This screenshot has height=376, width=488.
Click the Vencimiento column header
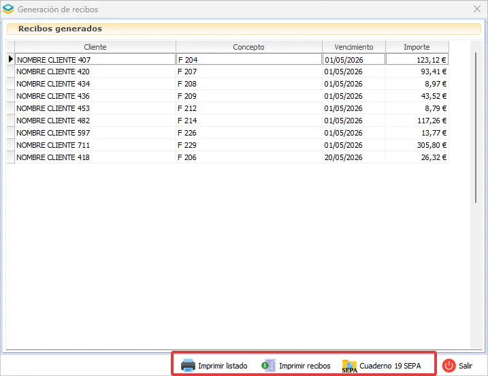tap(354, 47)
